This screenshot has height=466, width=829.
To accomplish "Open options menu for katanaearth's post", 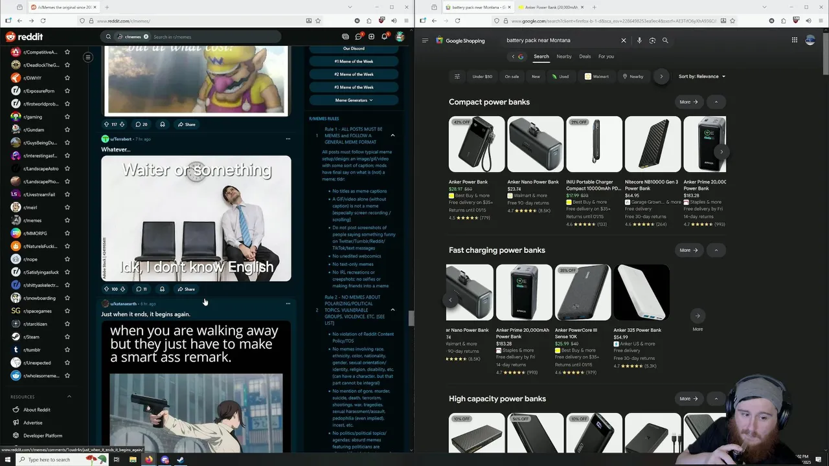I will [288, 304].
